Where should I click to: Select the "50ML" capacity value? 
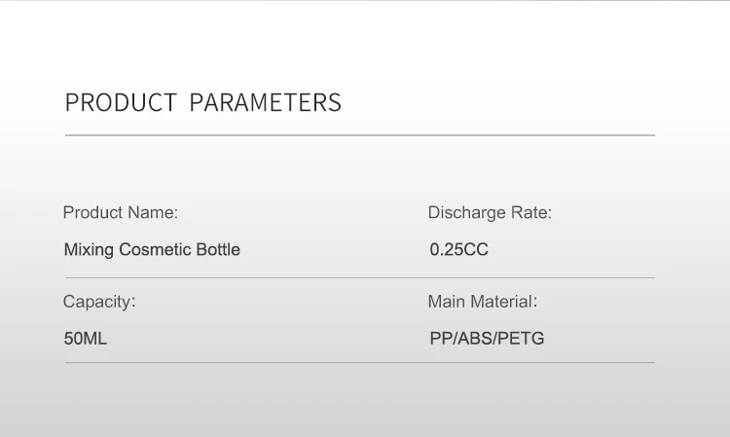[x=85, y=340]
